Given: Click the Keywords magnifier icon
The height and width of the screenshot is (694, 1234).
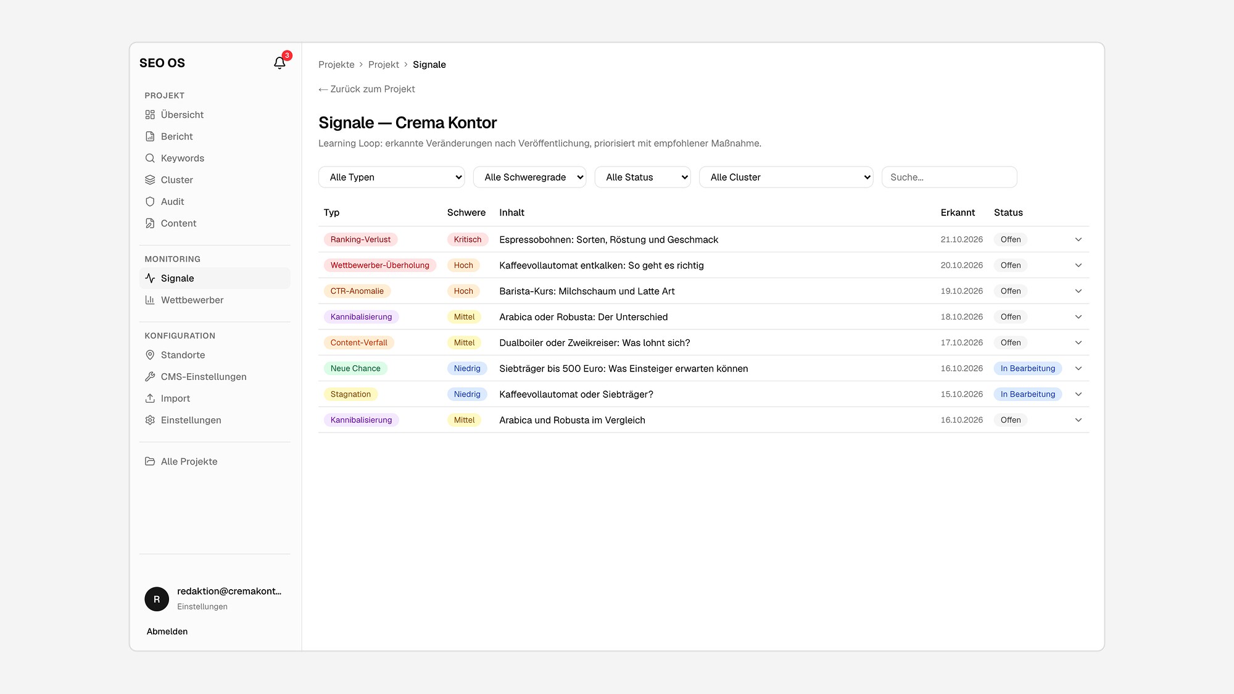Looking at the screenshot, I should tap(150, 158).
